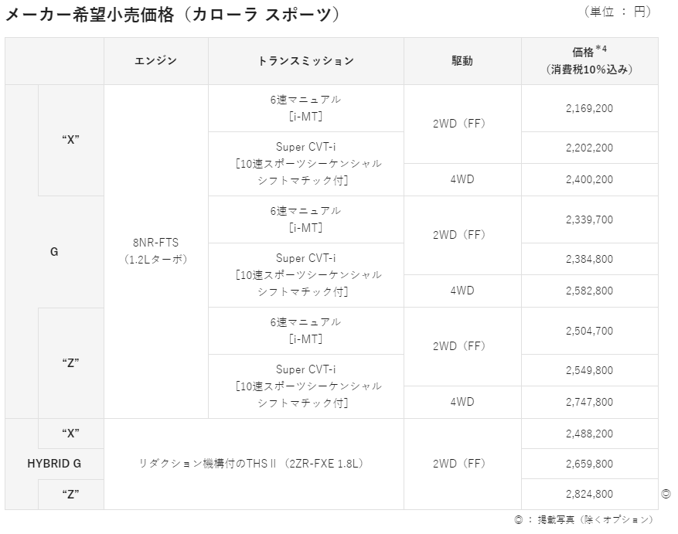Click the 単位：円 unit label
This screenshot has height=534, width=678.
coord(618,12)
